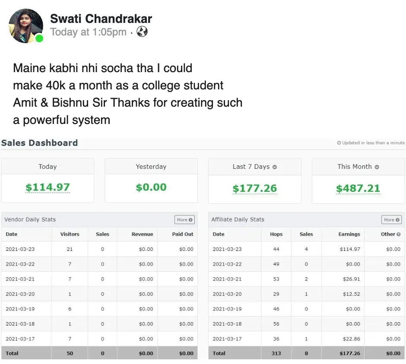Click the 'Today at 1:05pm' timestamp
This screenshot has height=364, width=406.
coord(88,32)
